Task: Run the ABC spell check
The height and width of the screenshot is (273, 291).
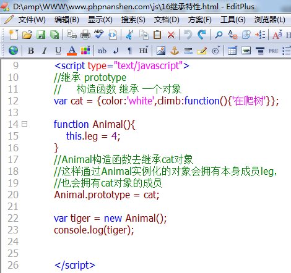Action: click(x=99, y=34)
